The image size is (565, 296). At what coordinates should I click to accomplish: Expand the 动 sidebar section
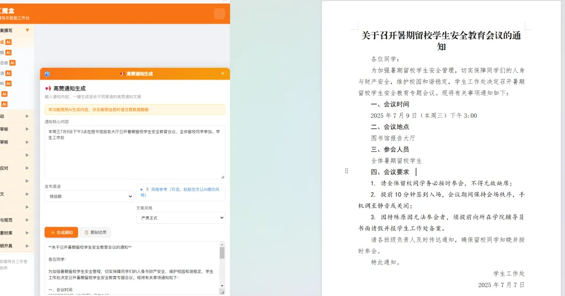pyautogui.click(x=27, y=116)
